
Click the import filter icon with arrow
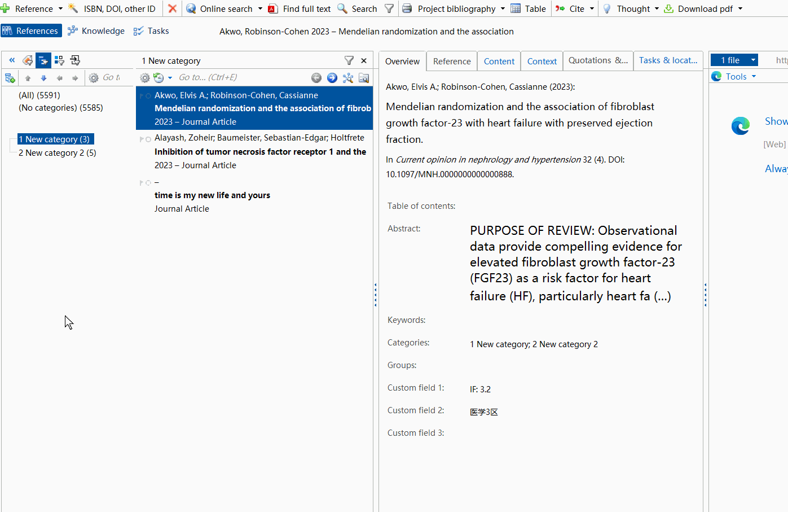(x=75, y=60)
